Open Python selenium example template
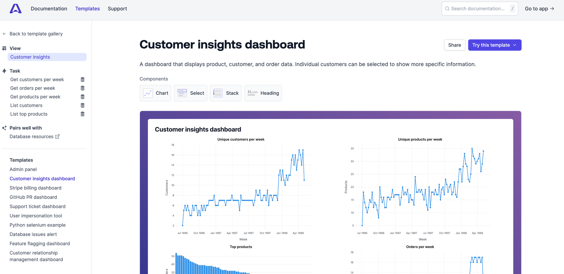Image resolution: width=564 pixels, height=274 pixels. point(38,225)
